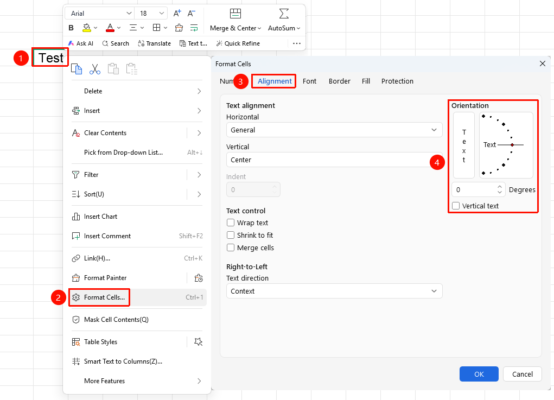Click the Quick Refine button
Screen dimensions: 554x400
pyautogui.click(x=238, y=43)
